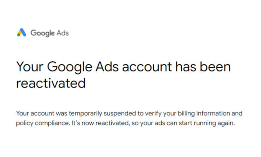This screenshot has width=261, height=157.
Task: Click "It's now reactivated" sentence start
Action: (101, 123)
